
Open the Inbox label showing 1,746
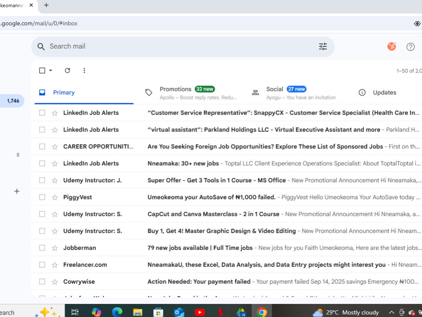(x=12, y=101)
